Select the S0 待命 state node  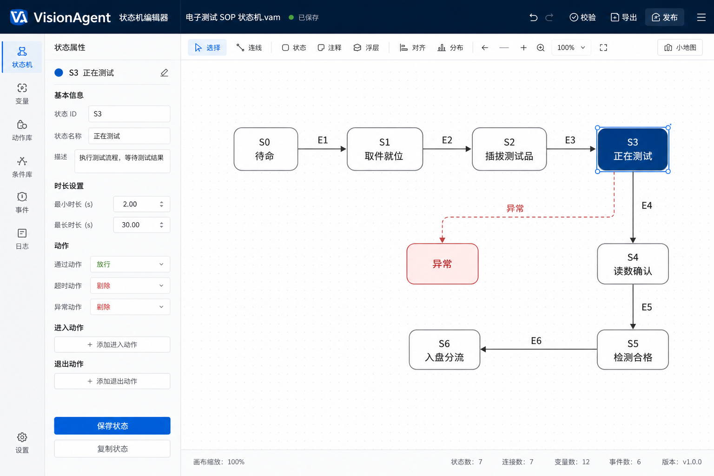tap(266, 149)
